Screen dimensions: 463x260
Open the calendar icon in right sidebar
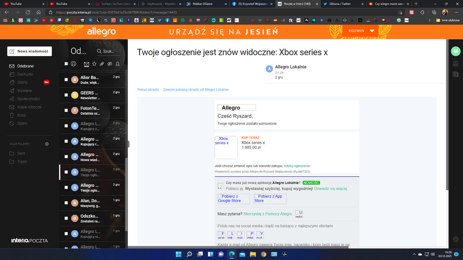pyautogui.click(x=456, y=74)
